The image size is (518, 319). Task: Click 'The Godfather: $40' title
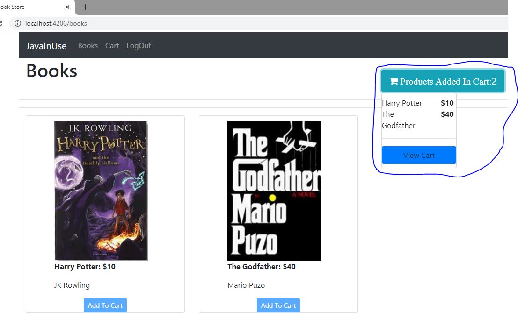(x=261, y=267)
